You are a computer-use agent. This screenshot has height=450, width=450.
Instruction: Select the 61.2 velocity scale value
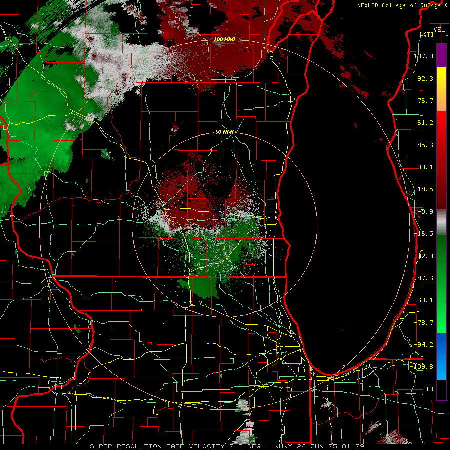coord(425,123)
